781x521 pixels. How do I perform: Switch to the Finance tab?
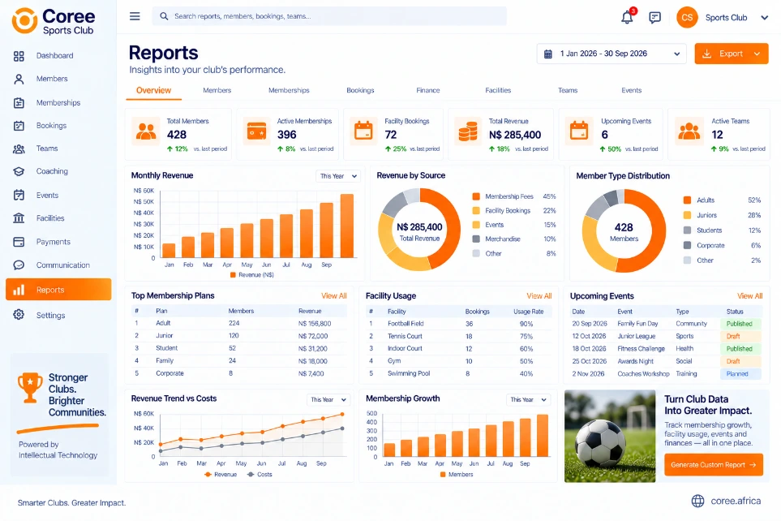tap(428, 90)
